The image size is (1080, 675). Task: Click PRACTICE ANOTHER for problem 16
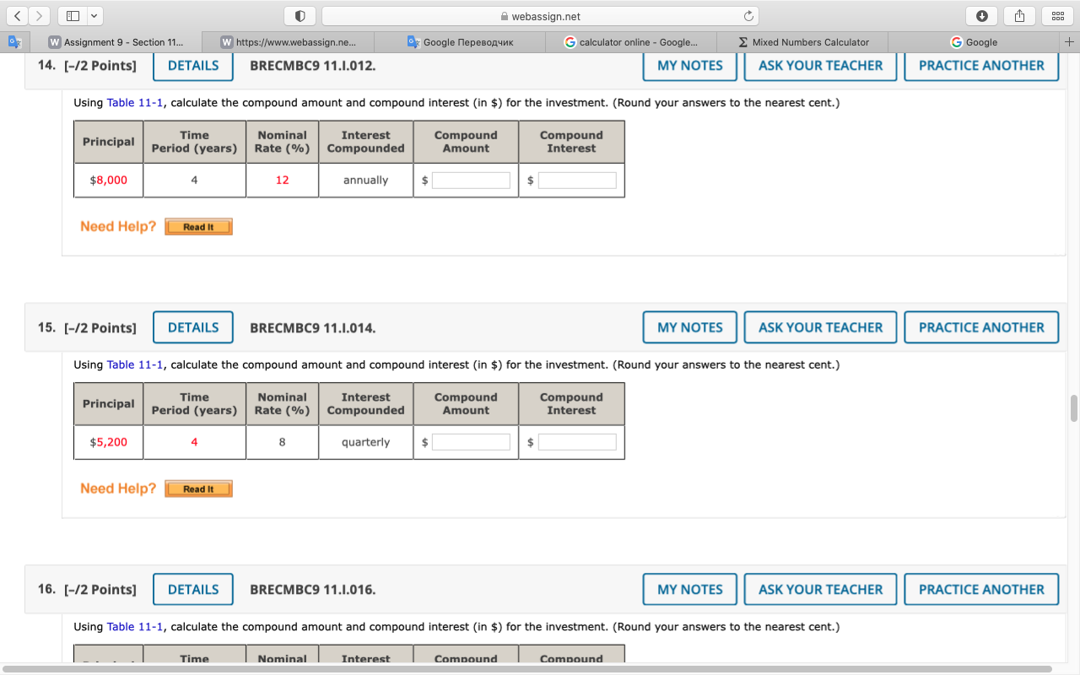(x=980, y=589)
